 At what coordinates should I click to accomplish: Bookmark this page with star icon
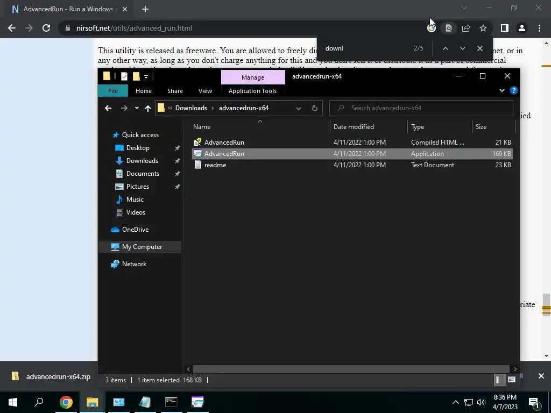(x=483, y=28)
